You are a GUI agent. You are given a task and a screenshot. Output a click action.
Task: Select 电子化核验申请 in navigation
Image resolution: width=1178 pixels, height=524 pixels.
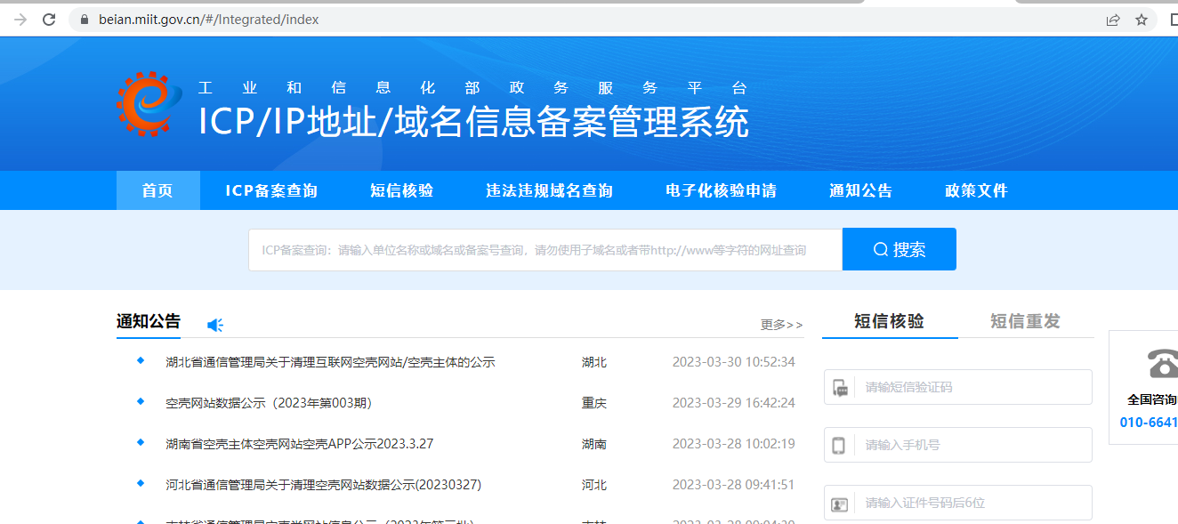(x=721, y=190)
